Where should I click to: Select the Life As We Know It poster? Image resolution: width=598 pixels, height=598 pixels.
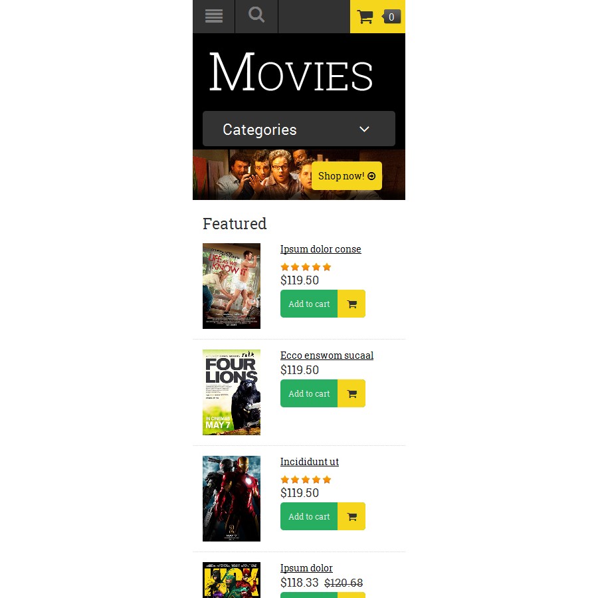pyautogui.click(x=231, y=286)
